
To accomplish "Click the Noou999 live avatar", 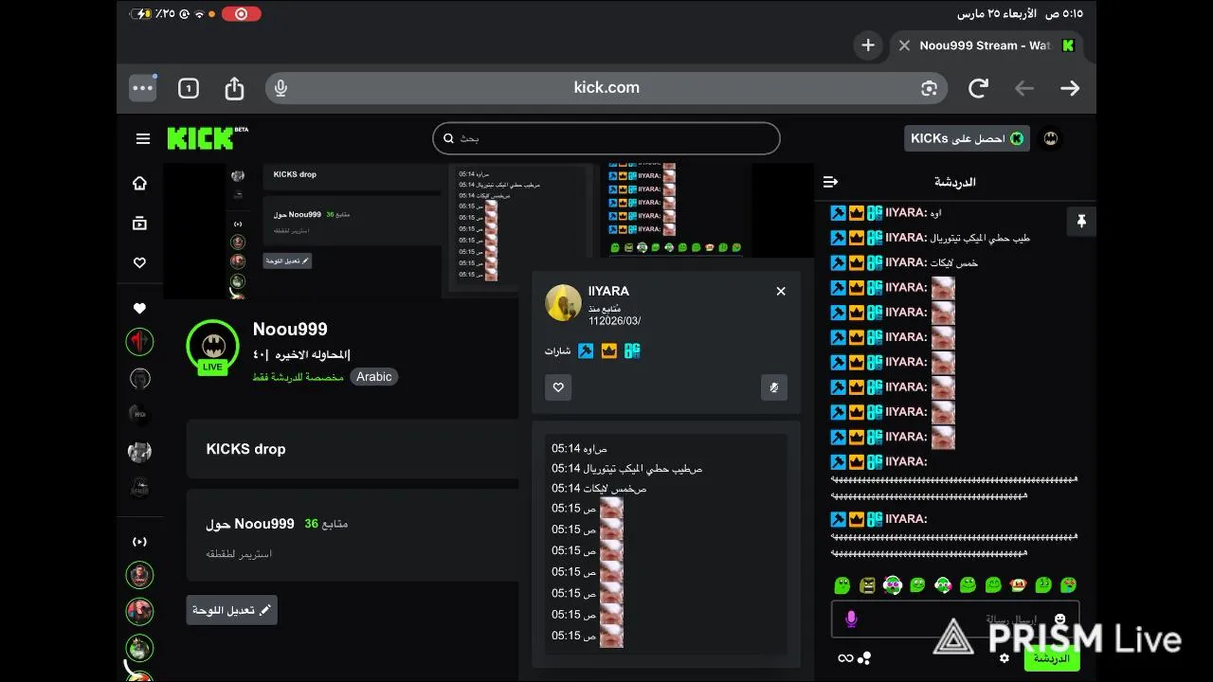I will 212,348.
